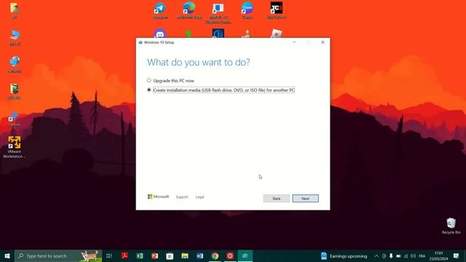The width and height of the screenshot is (466, 262).
Task: Switch to Windows 10 Setup taskbar button
Action: point(245,255)
